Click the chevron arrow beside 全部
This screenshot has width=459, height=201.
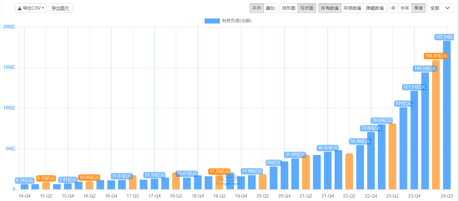[447, 8]
